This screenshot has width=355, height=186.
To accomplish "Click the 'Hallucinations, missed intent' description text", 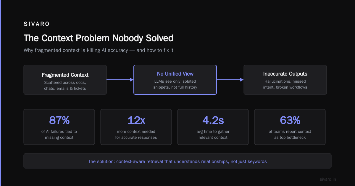I will (285, 84).
